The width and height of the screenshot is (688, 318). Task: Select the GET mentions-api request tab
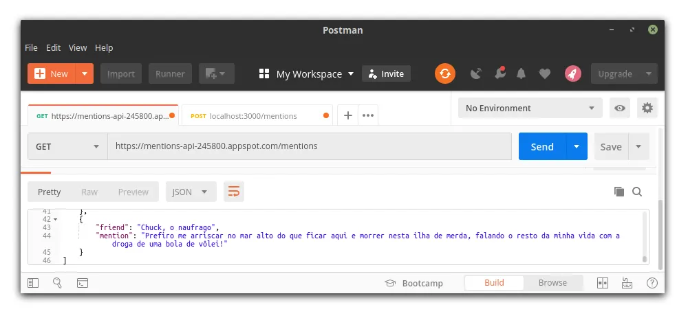(103, 115)
